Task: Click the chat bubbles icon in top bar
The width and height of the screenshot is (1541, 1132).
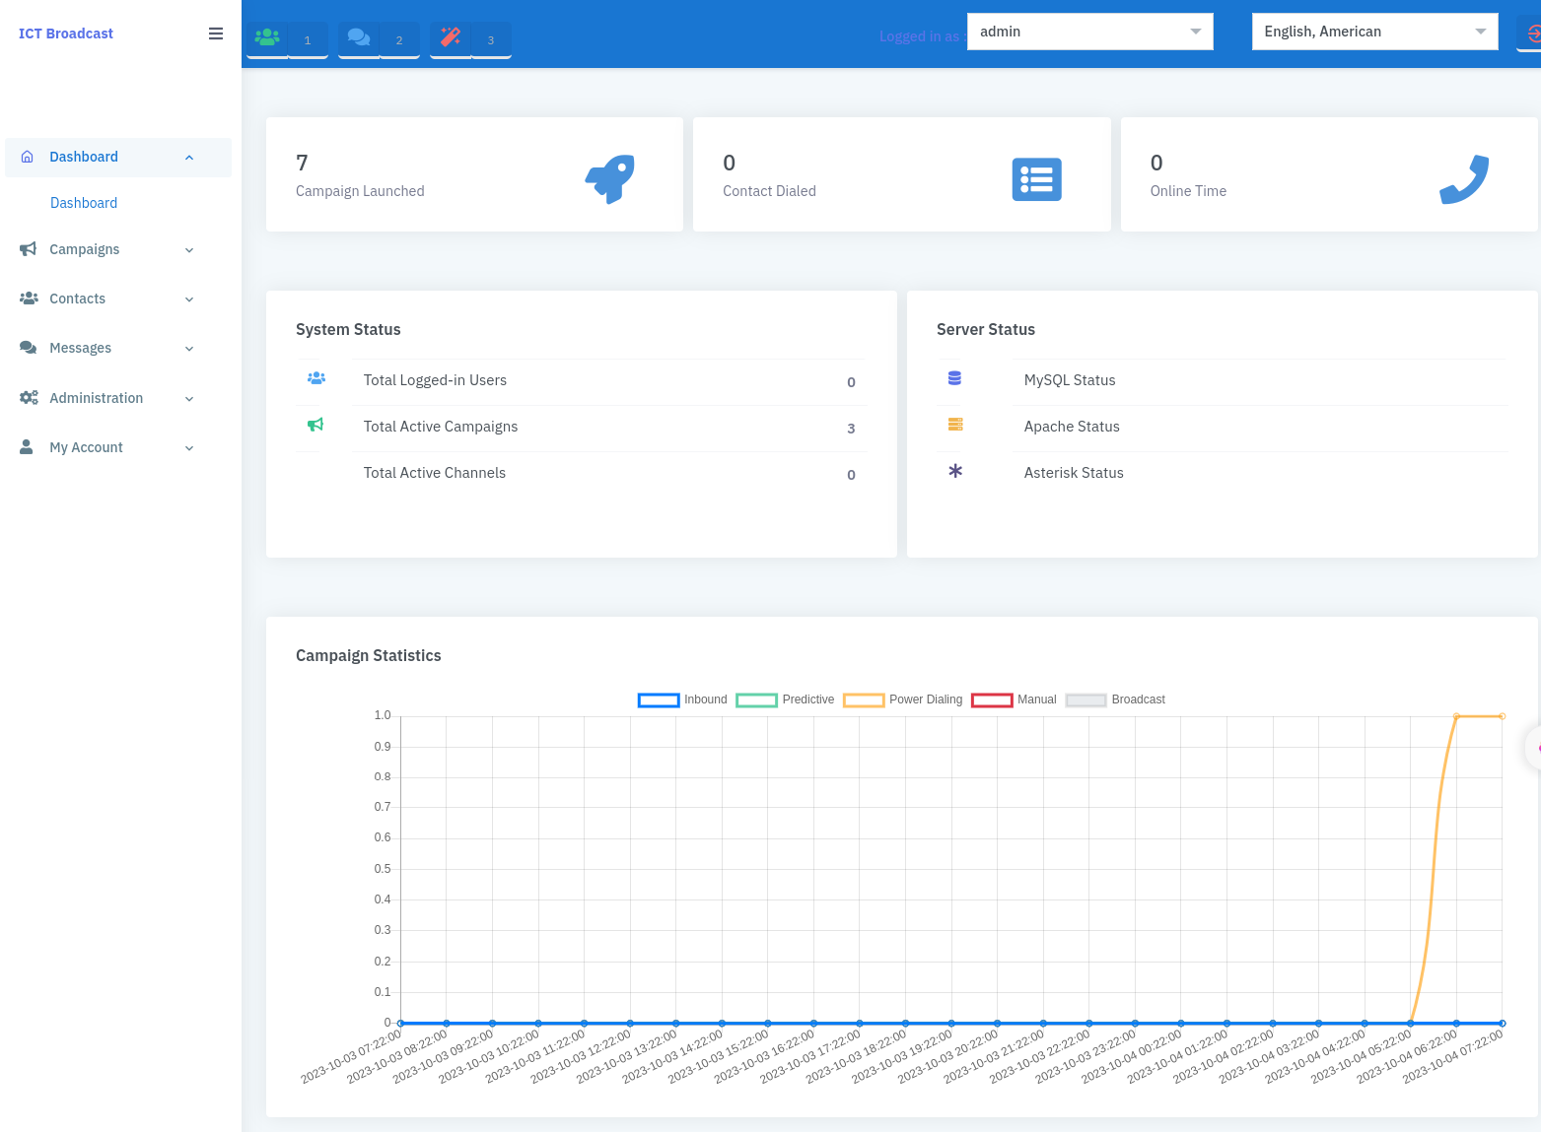Action: tap(359, 37)
